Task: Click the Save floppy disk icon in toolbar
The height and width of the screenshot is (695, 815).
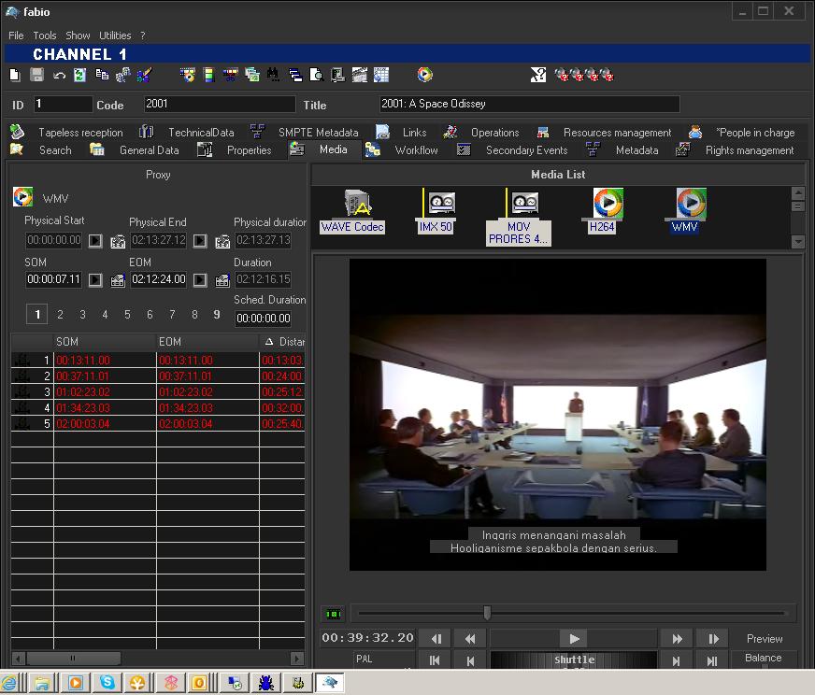Action: tap(37, 76)
